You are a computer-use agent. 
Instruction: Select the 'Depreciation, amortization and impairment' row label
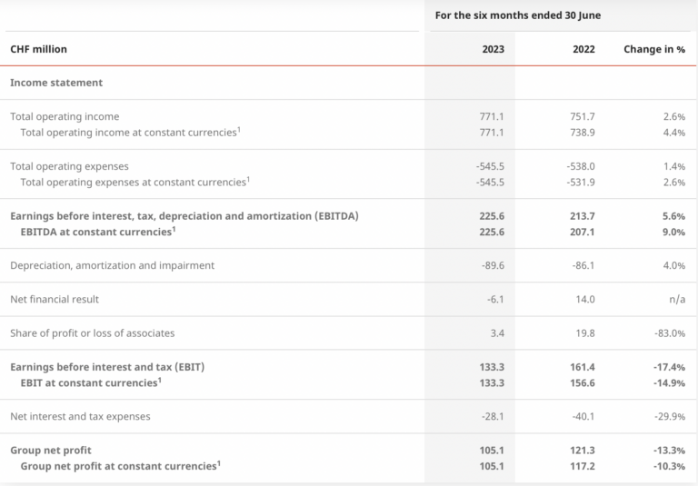coord(112,265)
